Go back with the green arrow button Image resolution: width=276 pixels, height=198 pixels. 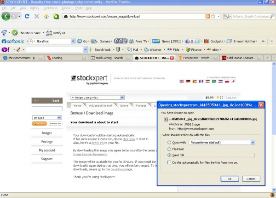click(x=6, y=16)
